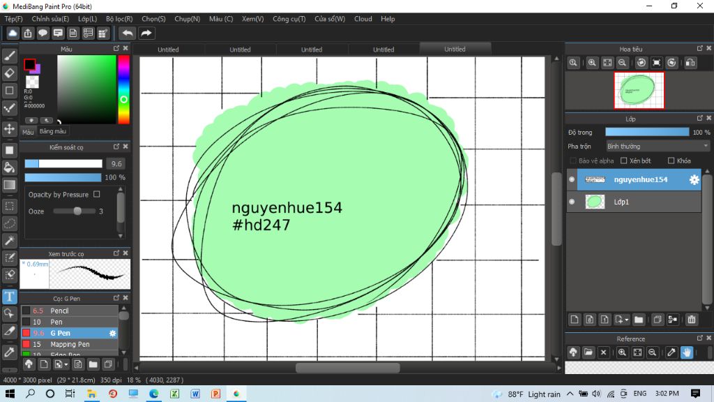Screen dimensions: 714x402
Task: Select the Mapping Pen brush
Action: click(70, 344)
